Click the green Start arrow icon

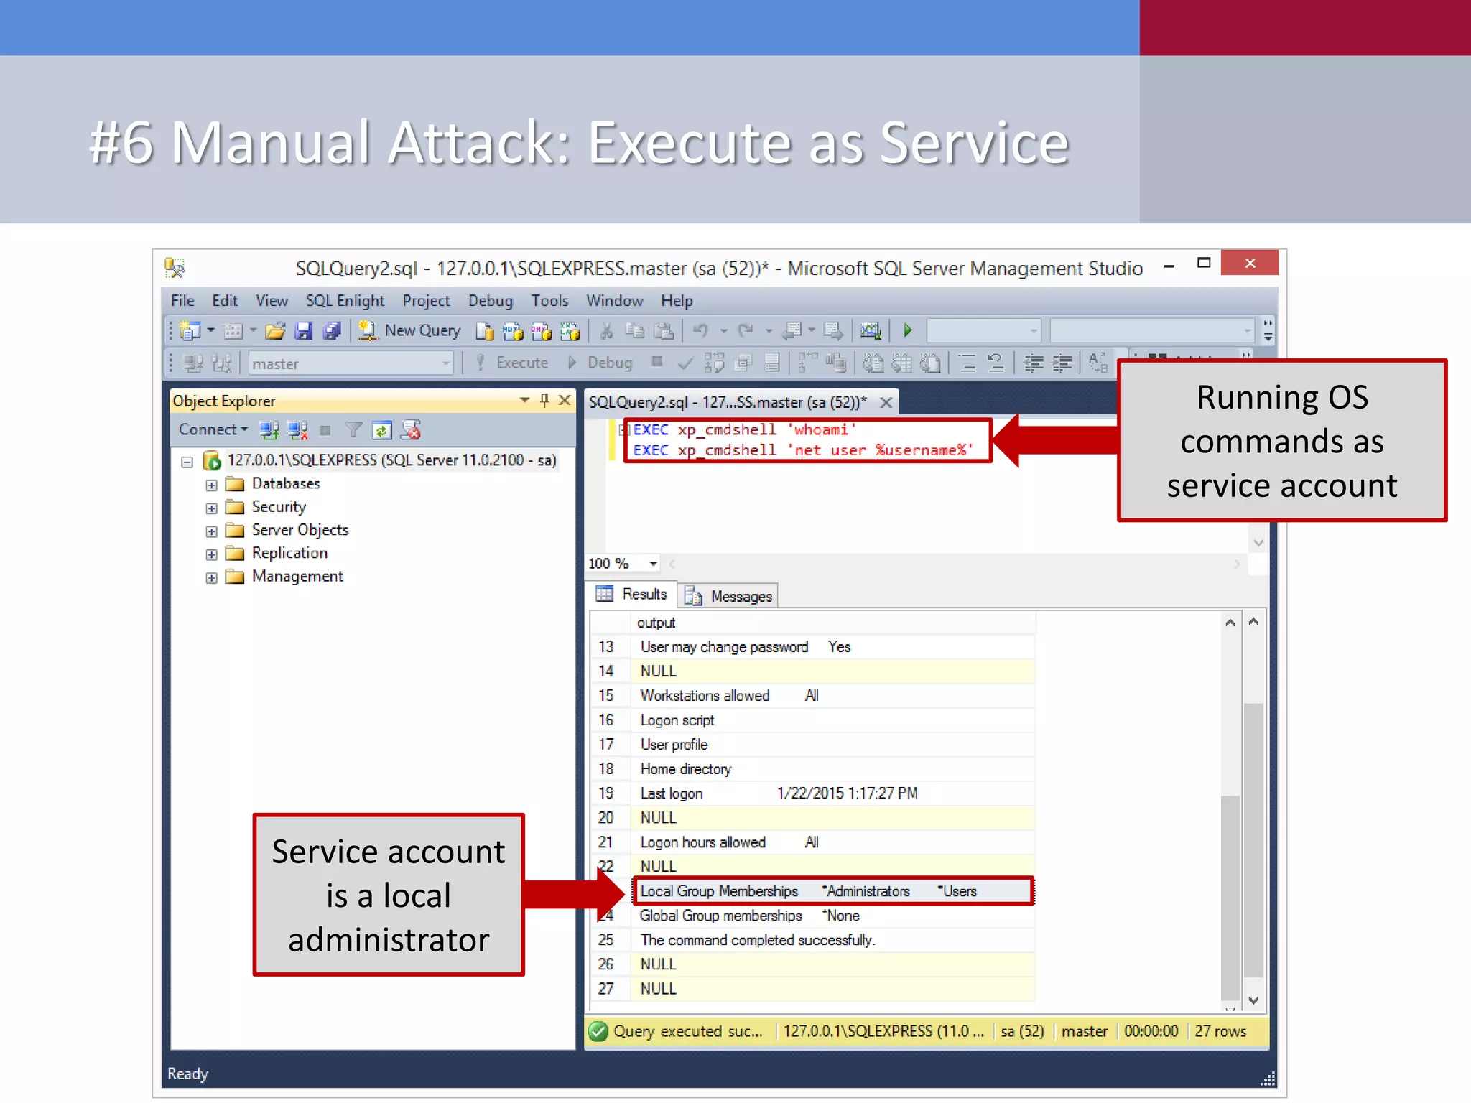click(x=908, y=330)
